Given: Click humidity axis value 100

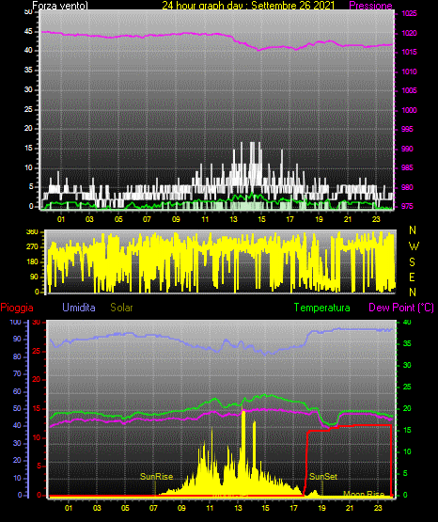Looking at the screenshot, I should coord(15,322).
